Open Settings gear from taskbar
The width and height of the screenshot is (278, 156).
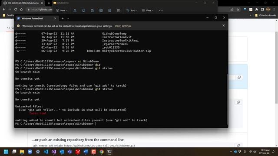tap(38, 152)
